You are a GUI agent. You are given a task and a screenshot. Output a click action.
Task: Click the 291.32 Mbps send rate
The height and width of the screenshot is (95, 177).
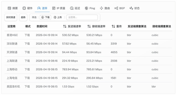[x=70, y=78]
